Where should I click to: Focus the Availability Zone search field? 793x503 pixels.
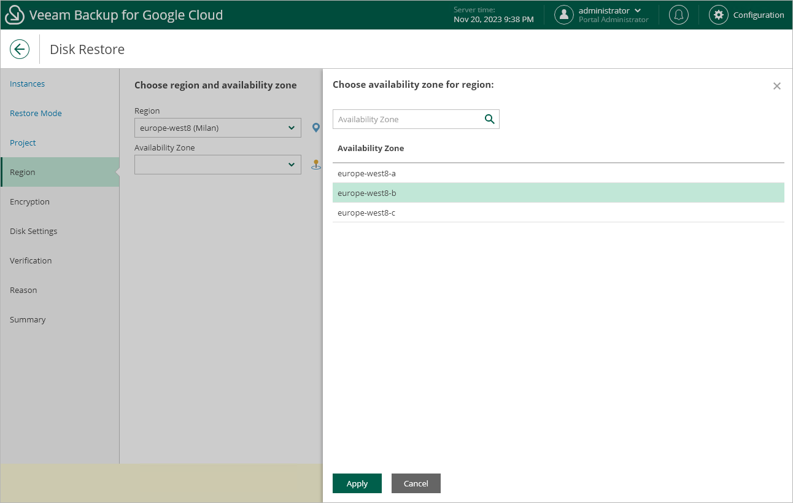406,119
